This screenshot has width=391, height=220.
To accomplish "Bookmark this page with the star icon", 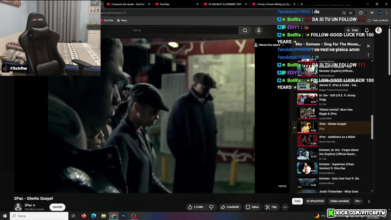I will pyautogui.click(x=351, y=13).
